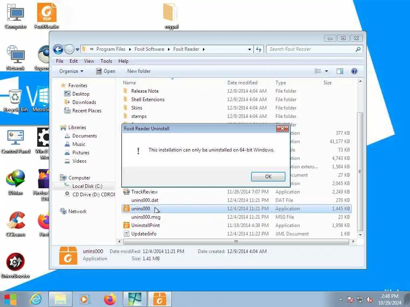The width and height of the screenshot is (410, 307).
Task: Open the Computer desktop icon
Action: click(16, 16)
